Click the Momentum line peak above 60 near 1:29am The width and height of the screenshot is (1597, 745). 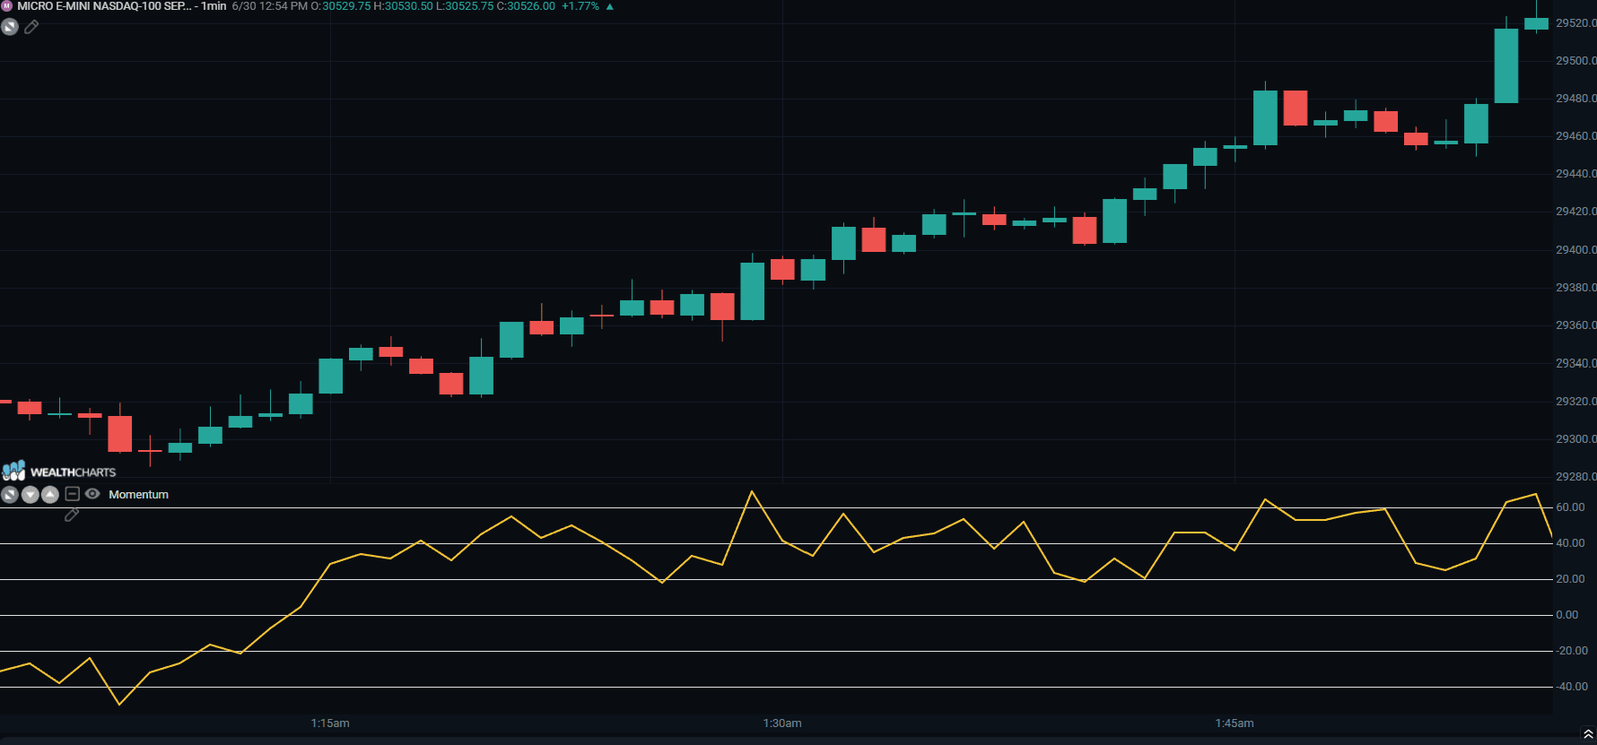point(752,492)
